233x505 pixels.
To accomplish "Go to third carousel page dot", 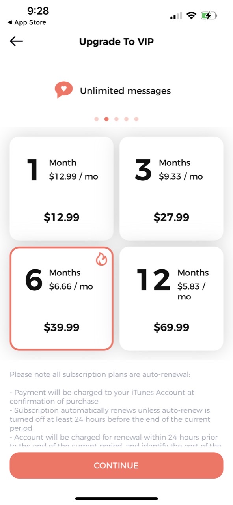I will coord(116,119).
